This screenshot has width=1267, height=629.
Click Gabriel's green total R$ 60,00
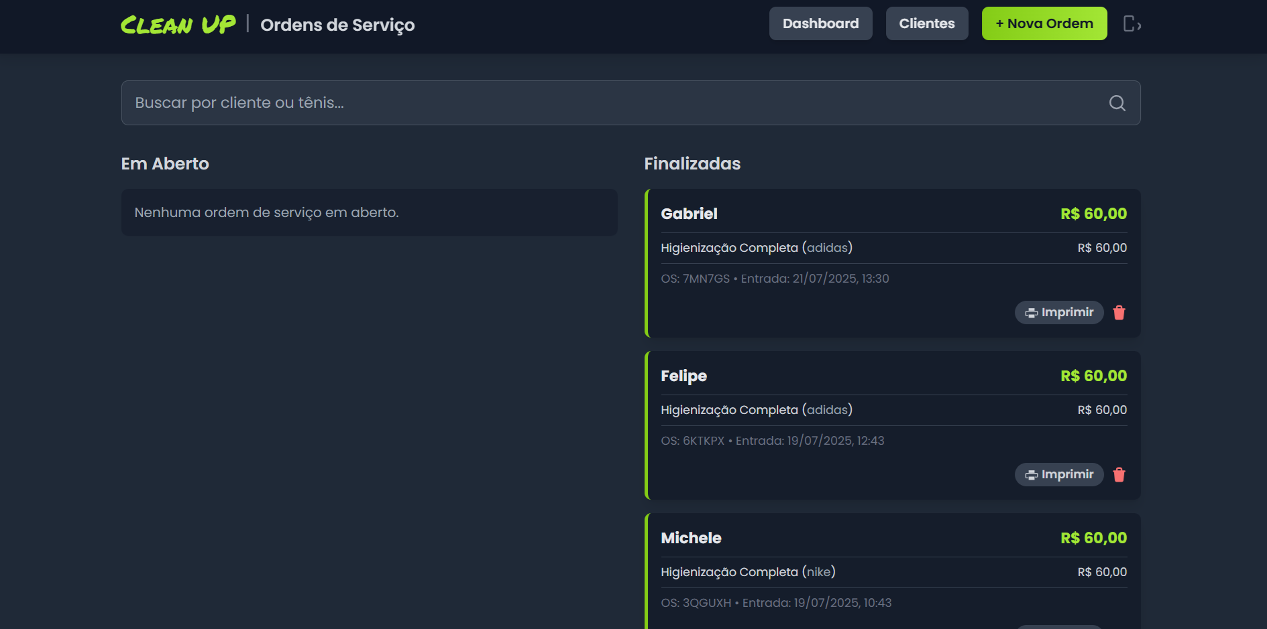pyautogui.click(x=1093, y=214)
